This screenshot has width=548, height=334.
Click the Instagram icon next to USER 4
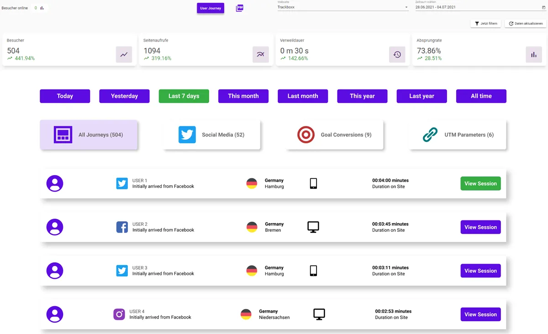[119, 314]
